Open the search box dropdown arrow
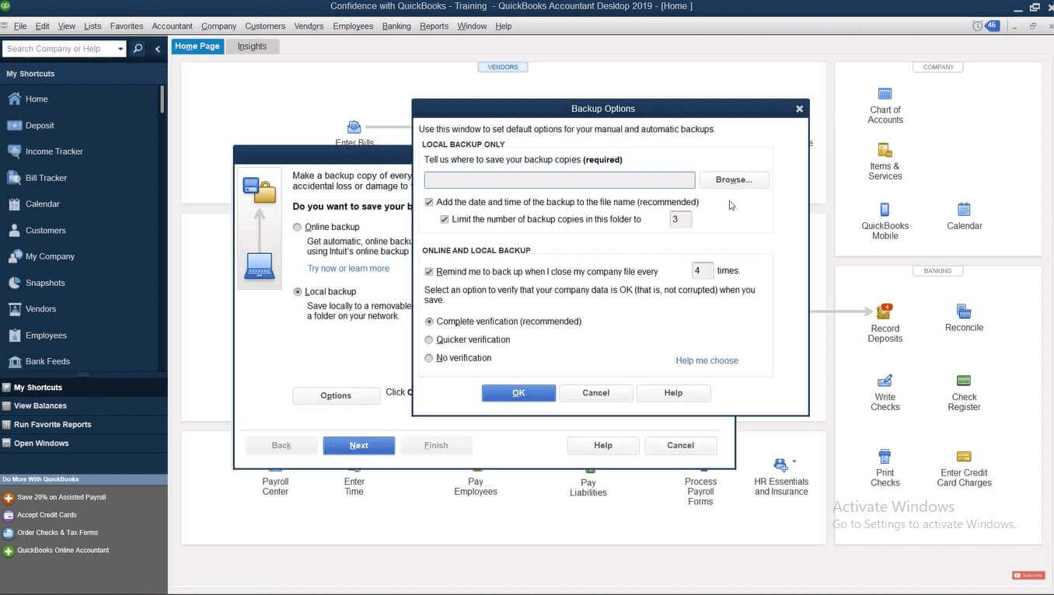The width and height of the screenshot is (1054, 595). click(x=120, y=49)
